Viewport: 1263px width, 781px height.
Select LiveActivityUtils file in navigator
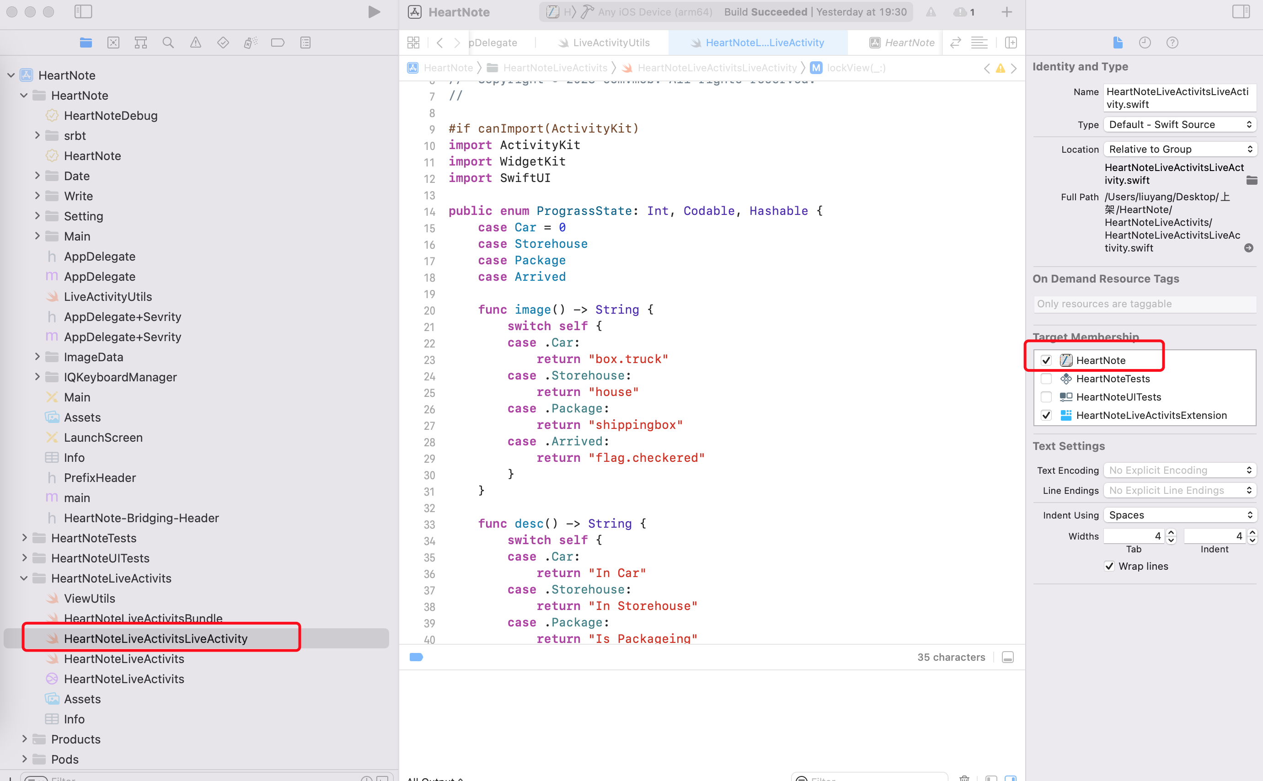[x=107, y=296]
